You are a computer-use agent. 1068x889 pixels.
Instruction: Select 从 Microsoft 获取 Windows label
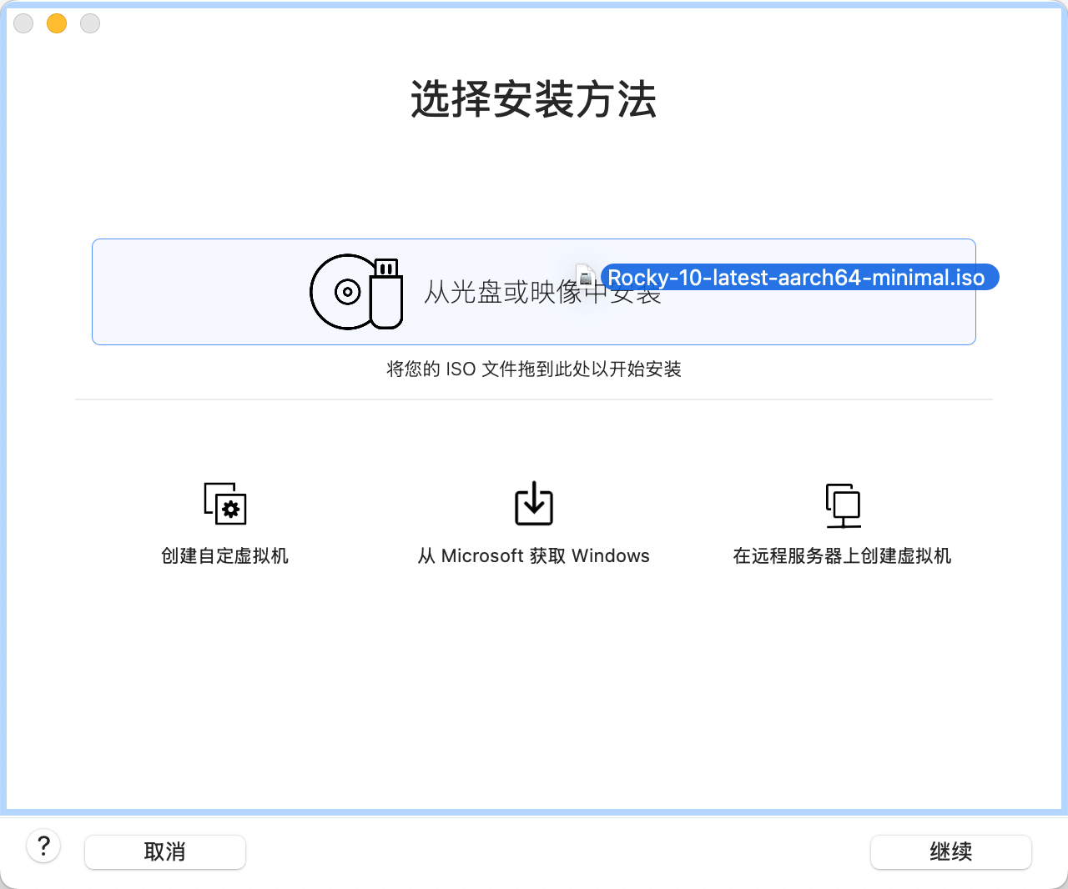tap(534, 556)
